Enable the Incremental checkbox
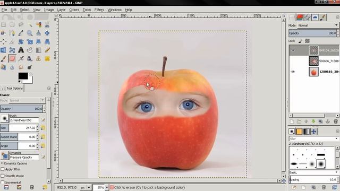Image resolution: width=340 pixels, height=191 pixels. point(3,183)
